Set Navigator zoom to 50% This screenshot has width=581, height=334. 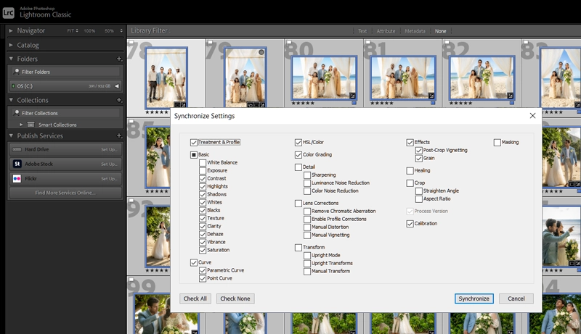(x=109, y=30)
